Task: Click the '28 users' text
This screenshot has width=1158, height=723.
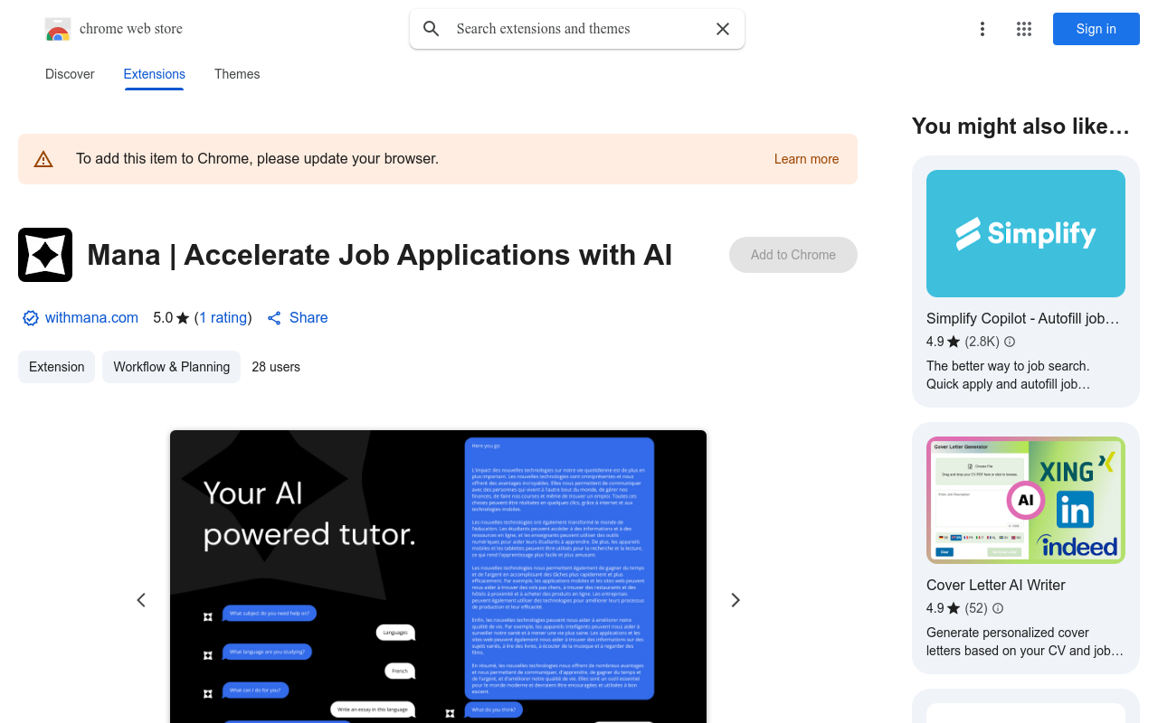Action: (x=276, y=367)
